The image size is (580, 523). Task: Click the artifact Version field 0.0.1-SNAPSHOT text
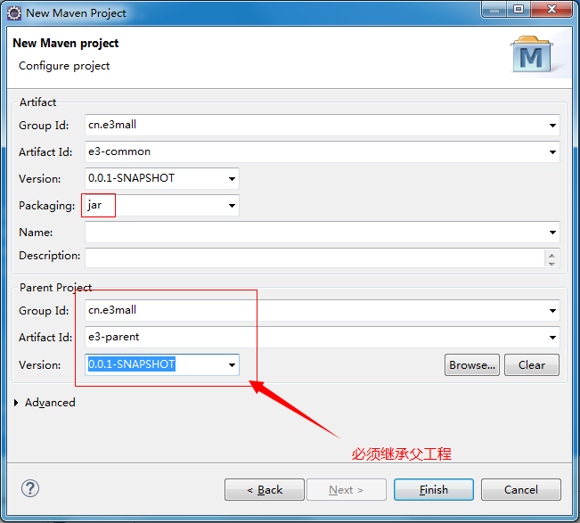[x=131, y=178]
